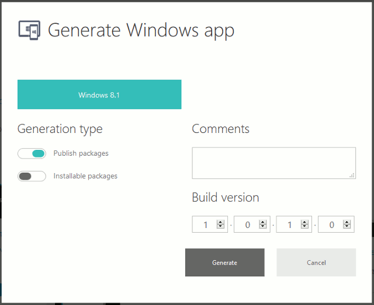Click the Comments heading
Screen dimensions: 374x305
pos(221,129)
